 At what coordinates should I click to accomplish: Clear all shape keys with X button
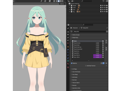pos(106,63)
